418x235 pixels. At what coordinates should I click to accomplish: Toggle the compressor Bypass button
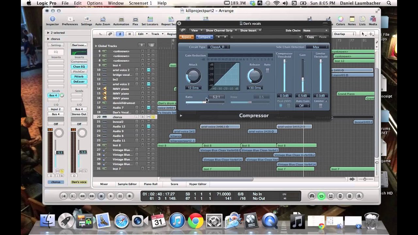186,37
